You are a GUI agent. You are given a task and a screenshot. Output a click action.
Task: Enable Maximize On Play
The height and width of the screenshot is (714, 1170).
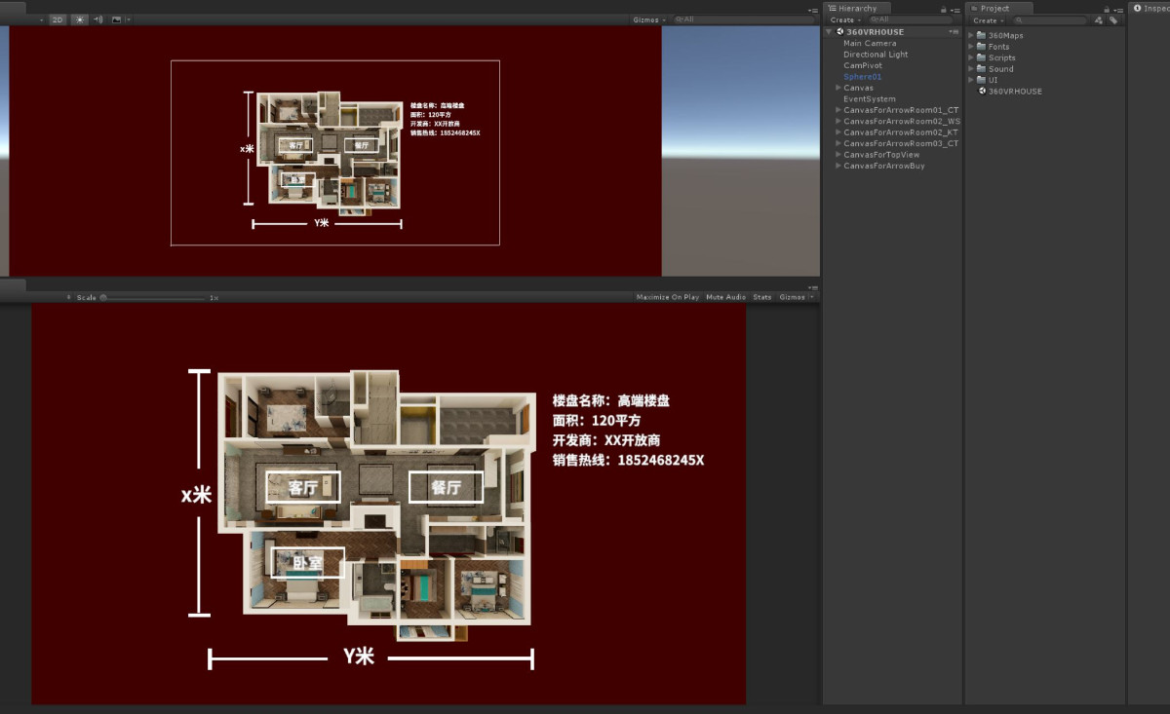pyautogui.click(x=667, y=297)
